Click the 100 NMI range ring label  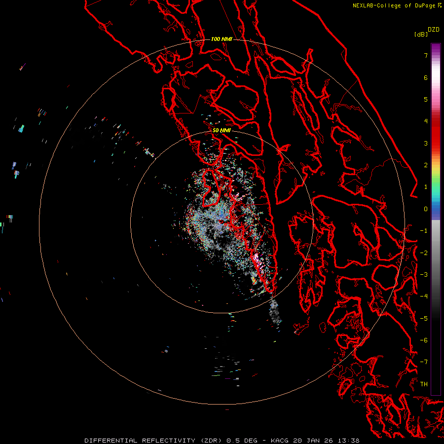coord(222,39)
